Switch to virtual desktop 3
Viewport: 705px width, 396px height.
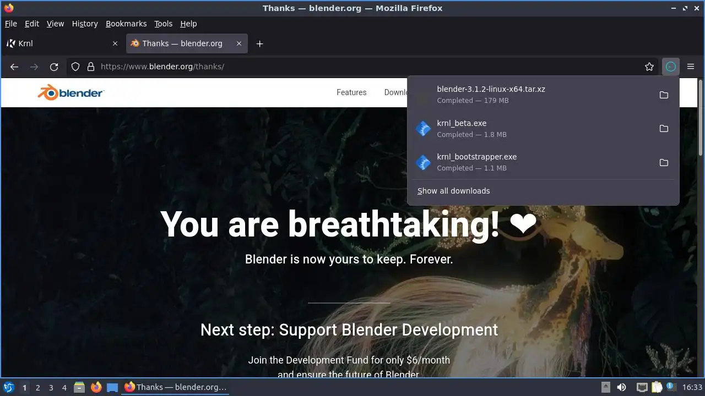pos(51,388)
